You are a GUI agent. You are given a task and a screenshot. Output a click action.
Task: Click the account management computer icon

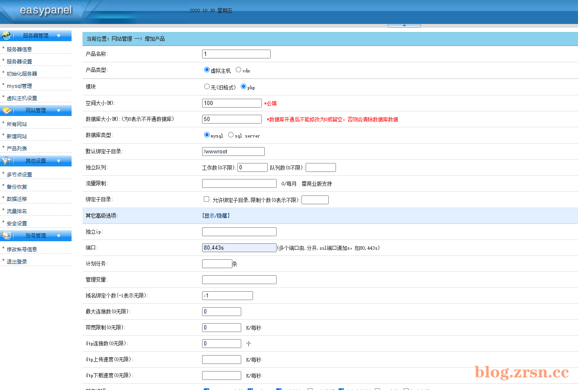pyautogui.click(x=6, y=236)
